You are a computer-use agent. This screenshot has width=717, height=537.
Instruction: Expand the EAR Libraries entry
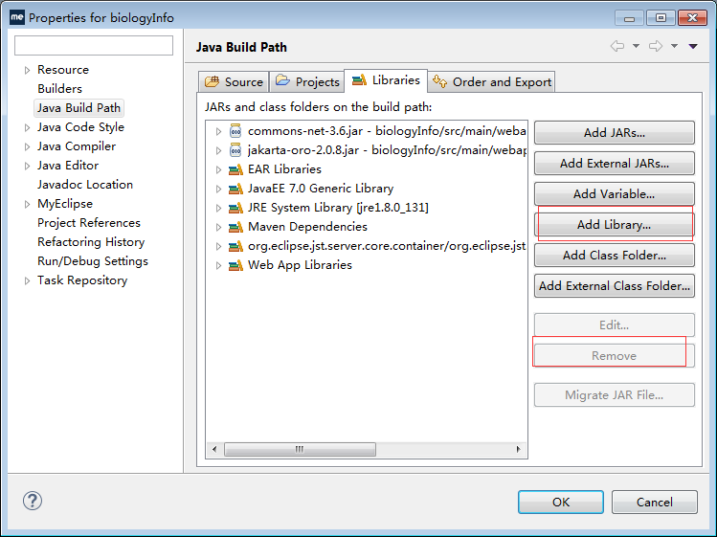pyautogui.click(x=218, y=169)
